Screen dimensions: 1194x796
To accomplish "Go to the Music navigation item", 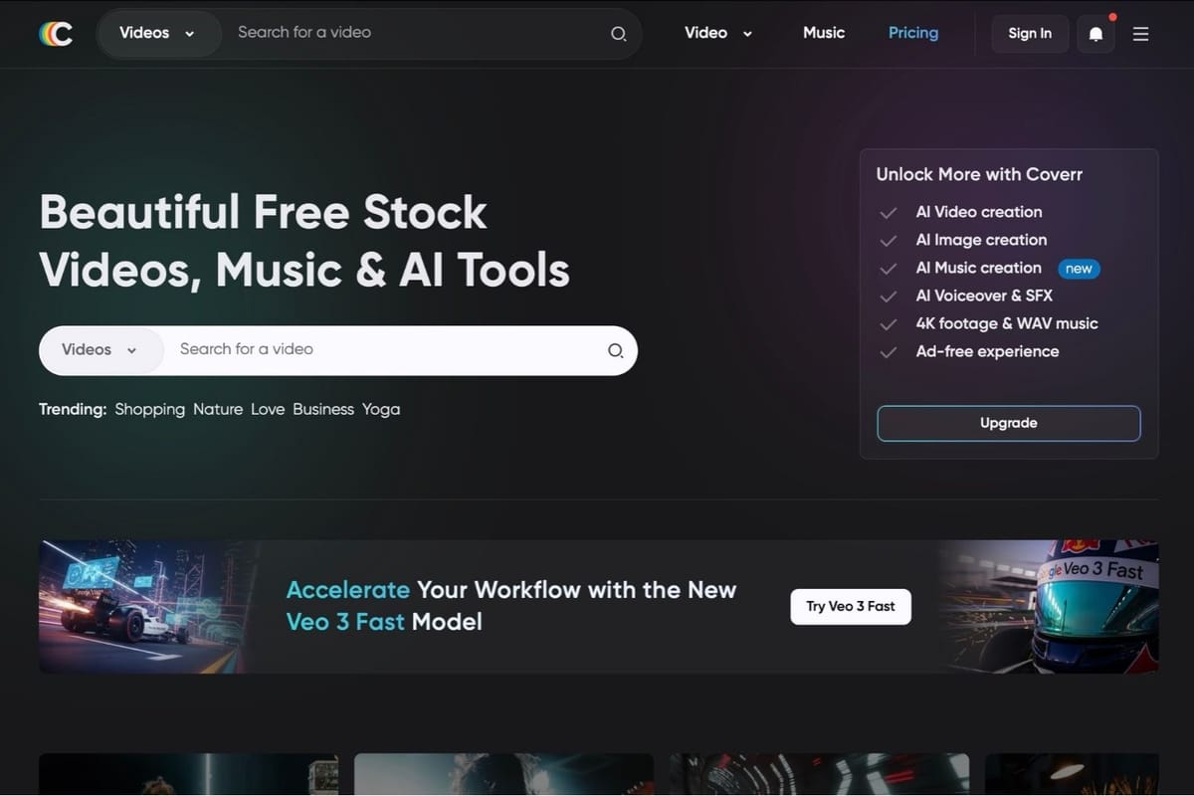I will tap(824, 33).
